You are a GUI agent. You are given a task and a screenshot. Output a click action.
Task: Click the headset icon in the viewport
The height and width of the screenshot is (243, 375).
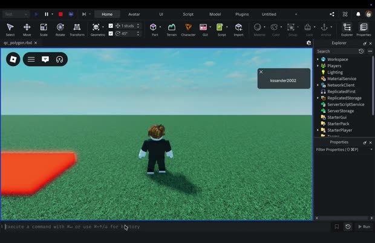click(59, 59)
